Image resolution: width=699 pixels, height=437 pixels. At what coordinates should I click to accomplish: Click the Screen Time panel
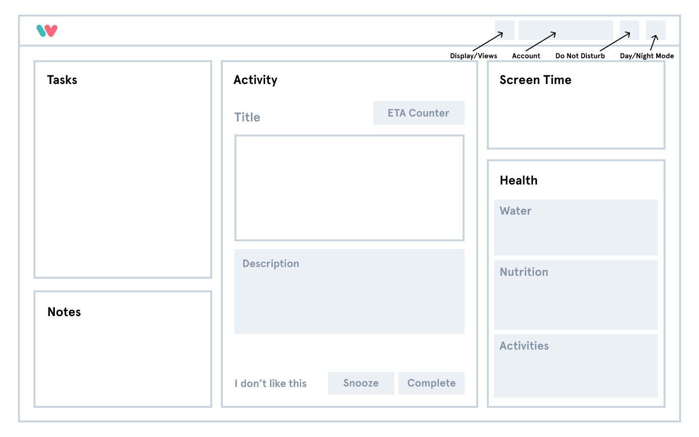576,105
